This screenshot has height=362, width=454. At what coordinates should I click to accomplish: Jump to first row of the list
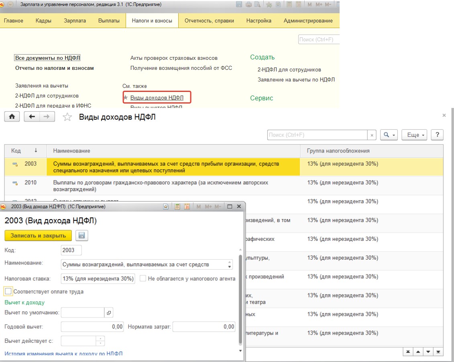[408, 352]
